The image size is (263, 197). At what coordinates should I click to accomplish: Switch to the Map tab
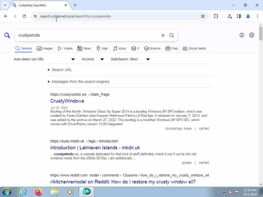(102, 48)
